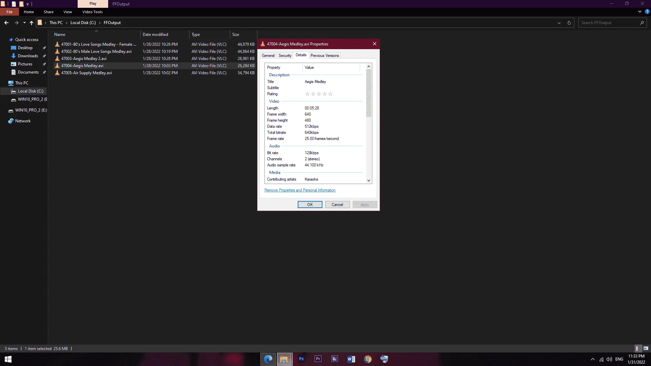Open Google Chrome from taskbar
The height and width of the screenshot is (366, 651).
368,359
